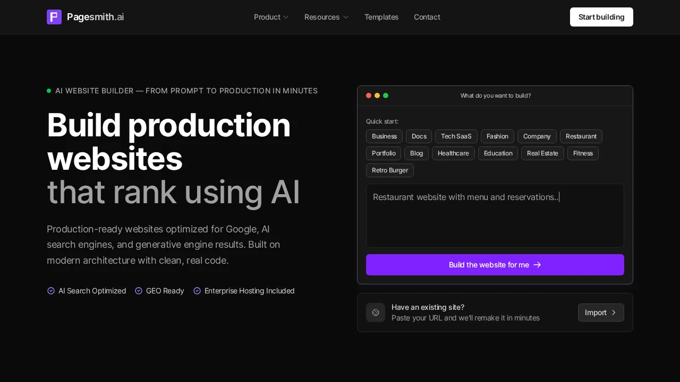
Task: Click the globe icon beside "Have an existing site?"
Action: pos(376,312)
